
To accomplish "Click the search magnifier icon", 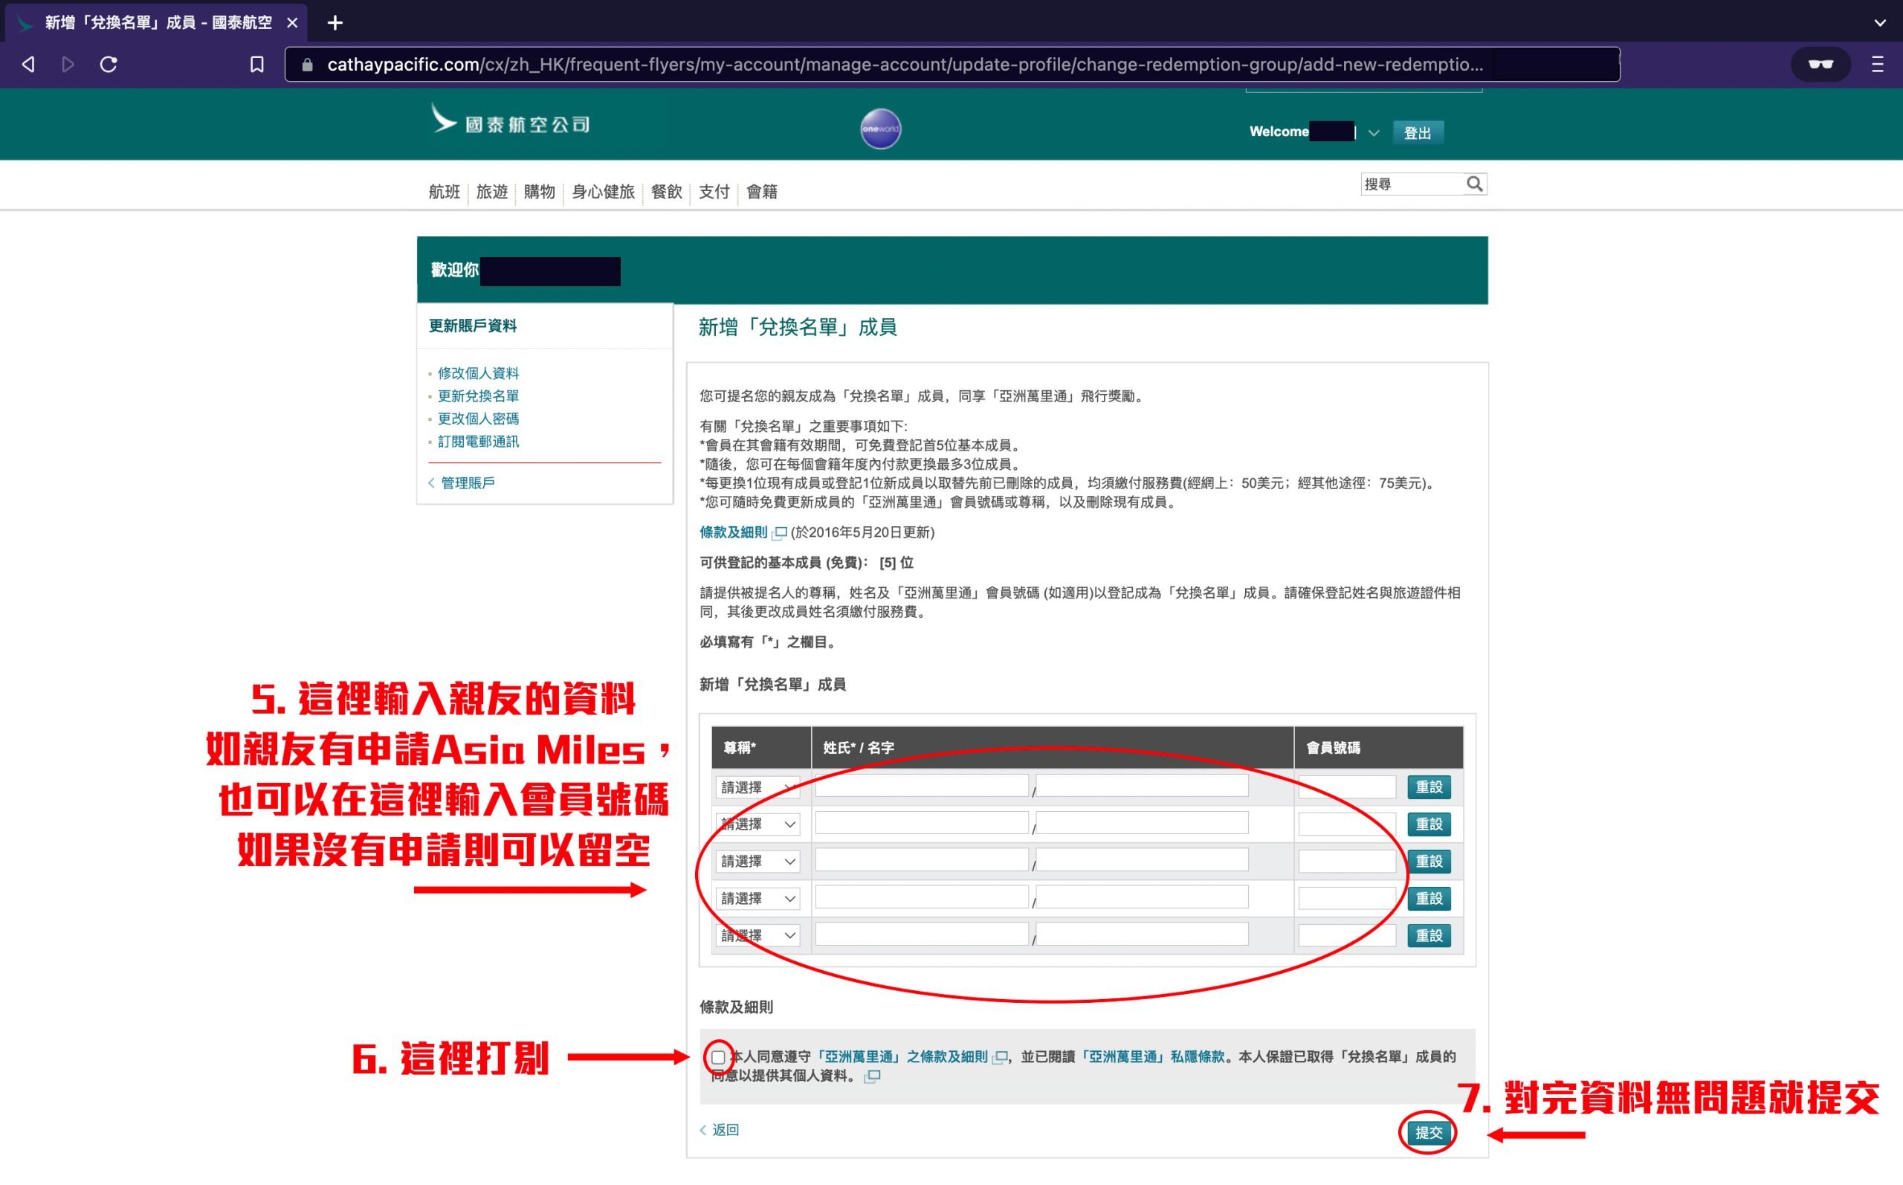I will click(x=1473, y=184).
